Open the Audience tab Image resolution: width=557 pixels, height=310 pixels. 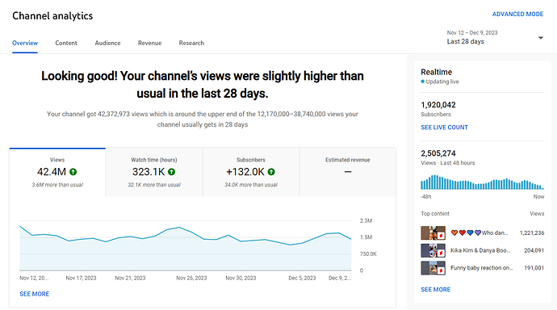pos(107,43)
